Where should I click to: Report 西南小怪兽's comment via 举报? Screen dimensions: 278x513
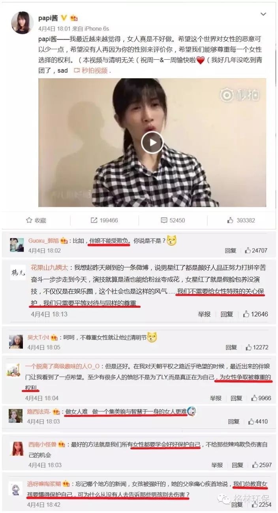[217, 465]
